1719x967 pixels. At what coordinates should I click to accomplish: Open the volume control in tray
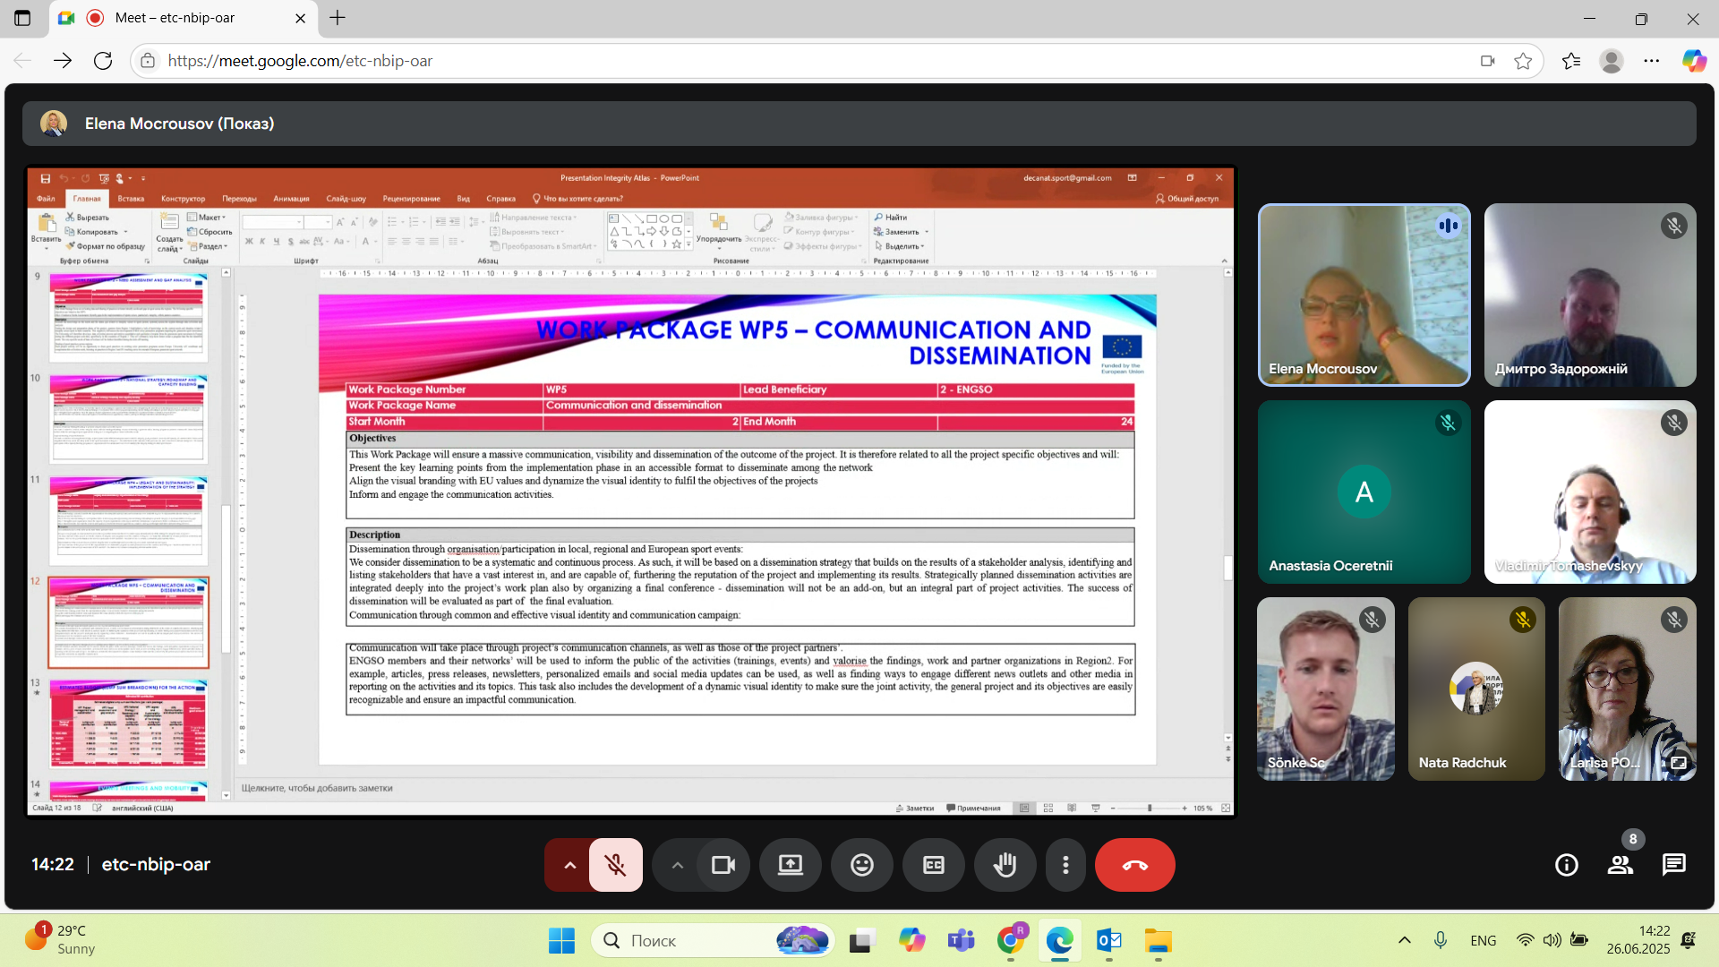[x=1552, y=940]
